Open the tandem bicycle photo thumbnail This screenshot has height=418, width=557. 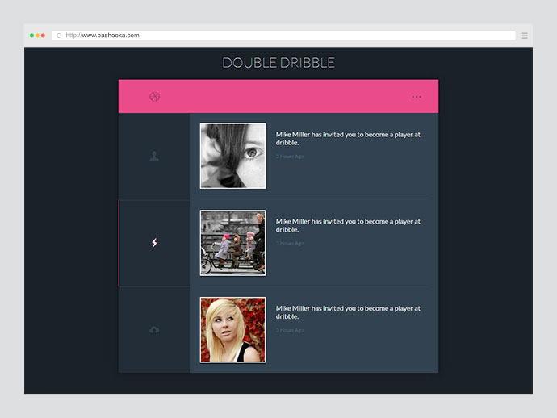232,243
